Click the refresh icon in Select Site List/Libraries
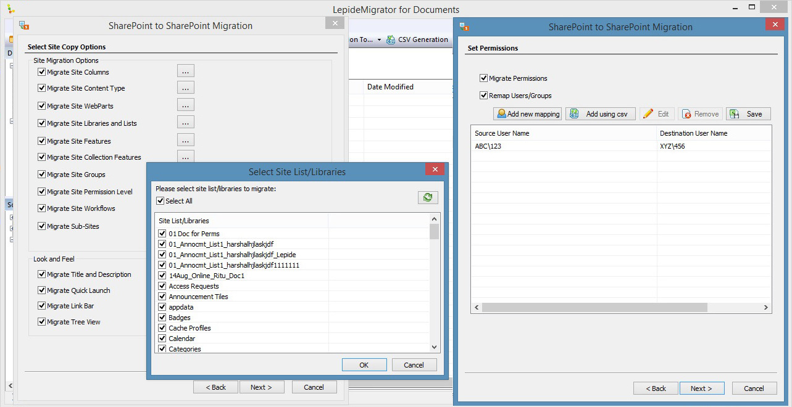Image resolution: width=792 pixels, height=407 pixels. pos(428,197)
